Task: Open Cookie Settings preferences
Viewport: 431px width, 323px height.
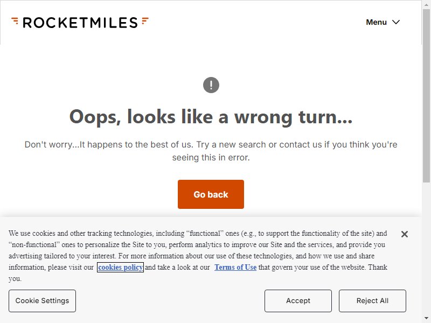Action: click(42, 301)
